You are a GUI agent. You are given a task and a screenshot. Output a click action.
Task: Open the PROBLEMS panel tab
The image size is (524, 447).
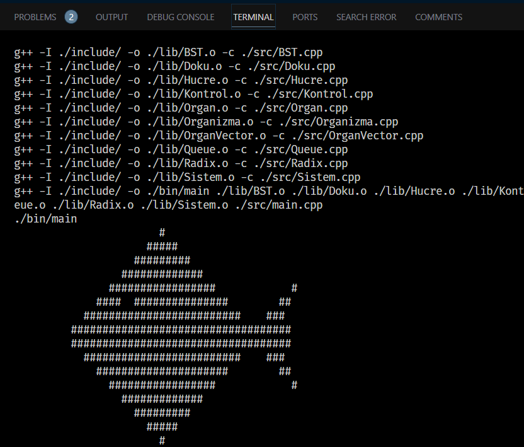(x=35, y=17)
